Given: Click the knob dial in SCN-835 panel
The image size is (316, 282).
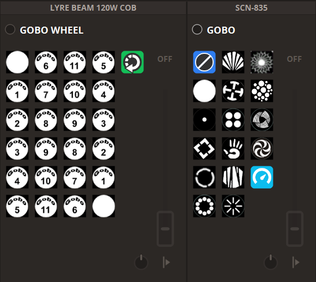Looking at the screenshot, I should coord(271,262).
